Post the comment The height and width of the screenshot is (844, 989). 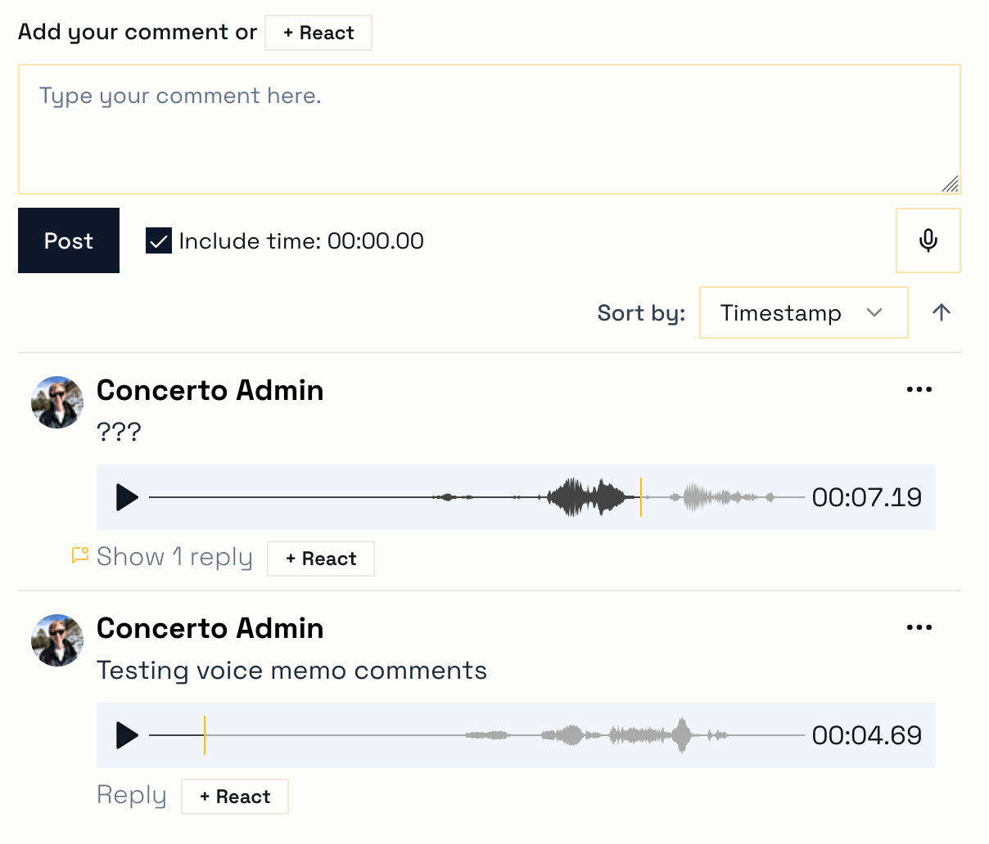69,240
